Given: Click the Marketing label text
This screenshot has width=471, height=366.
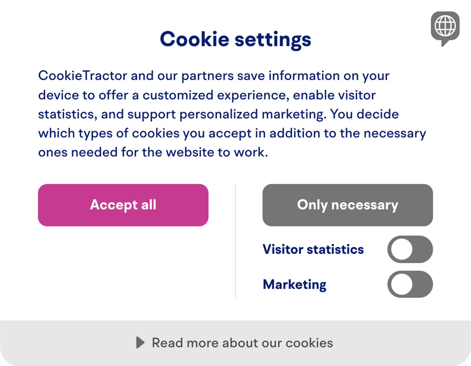Looking at the screenshot, I should click(x=295, y=284).
